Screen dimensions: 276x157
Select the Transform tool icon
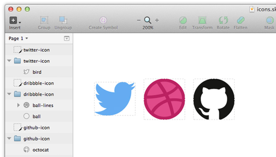pyautogui.click(x=202, y=20)
